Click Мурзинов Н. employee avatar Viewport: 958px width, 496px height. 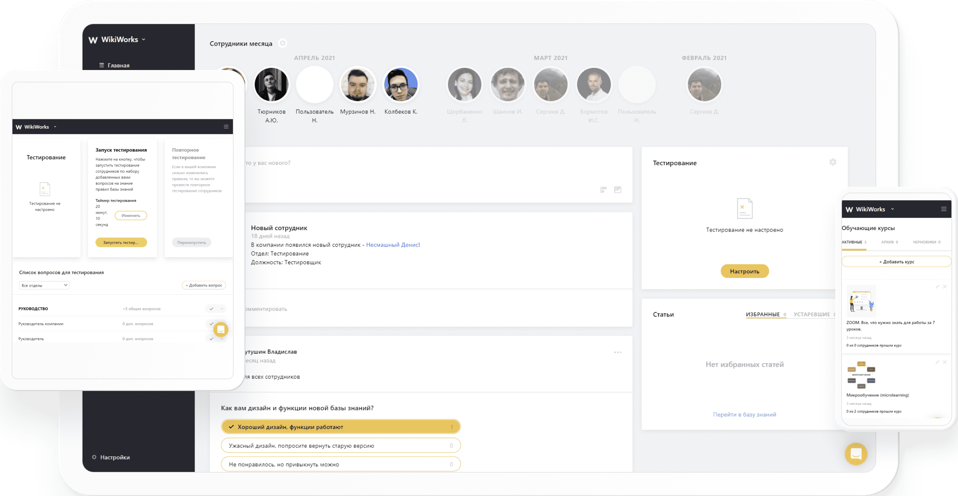tap(357, 85)
